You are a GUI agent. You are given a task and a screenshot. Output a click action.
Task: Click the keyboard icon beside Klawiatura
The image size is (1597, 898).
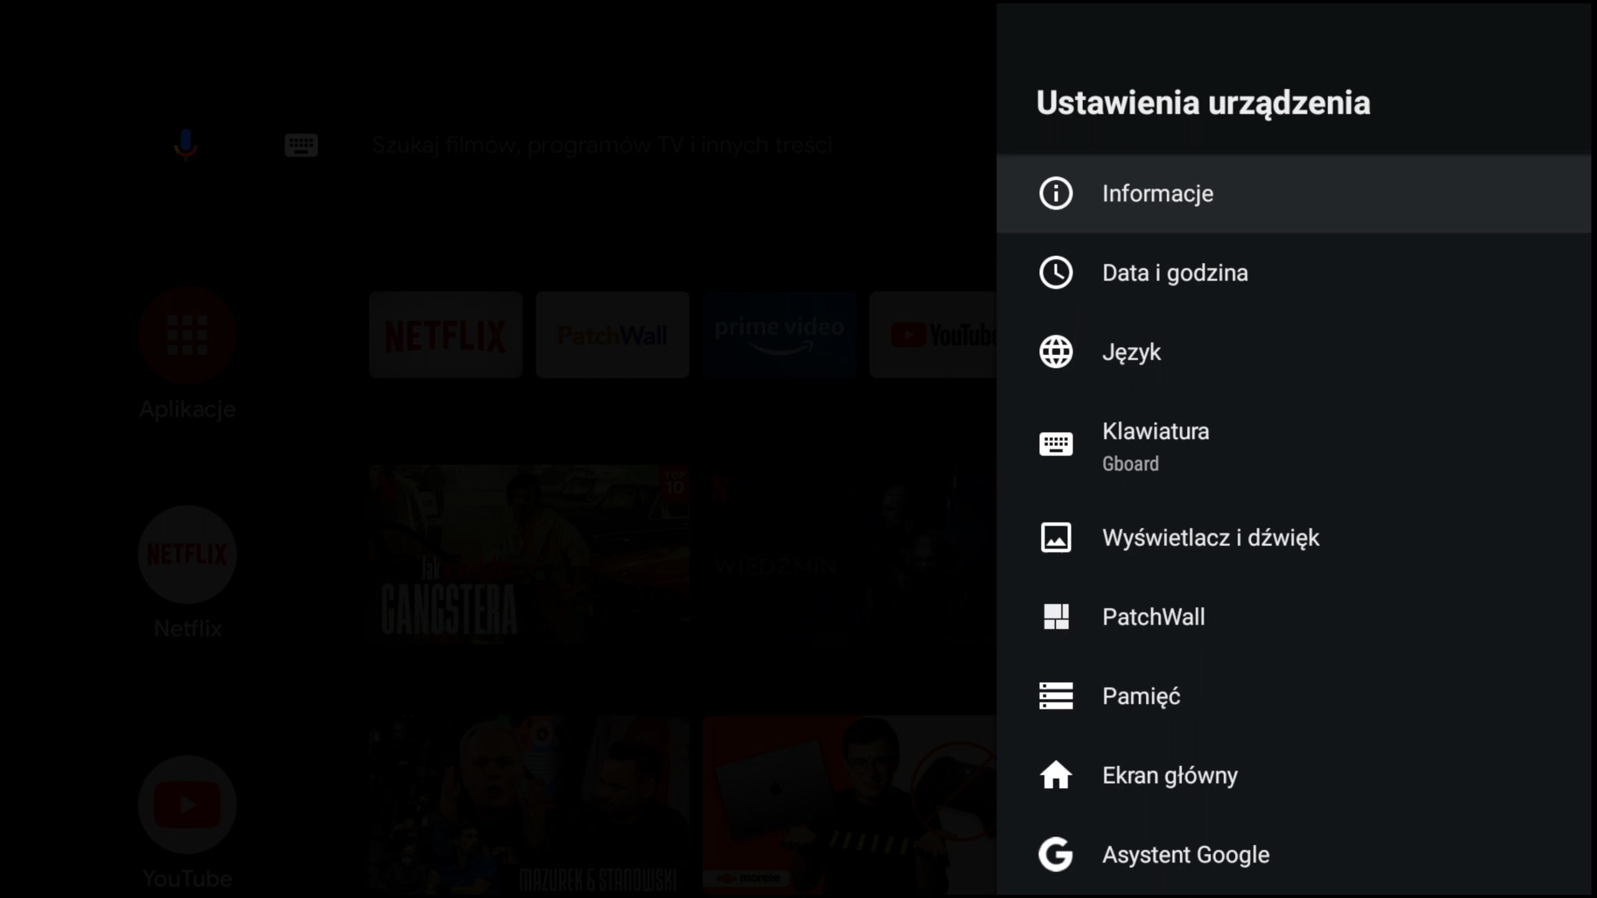(1056, 445)
